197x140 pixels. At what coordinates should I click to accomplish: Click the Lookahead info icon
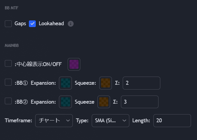click(71, 24)
